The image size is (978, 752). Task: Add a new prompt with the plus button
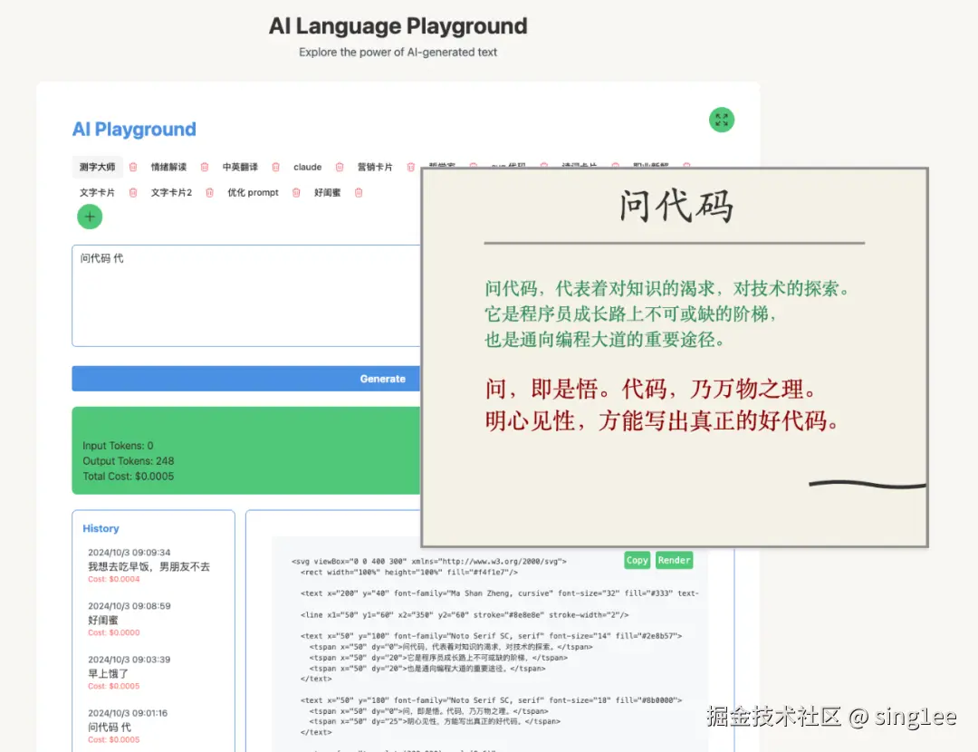point(90,217)
